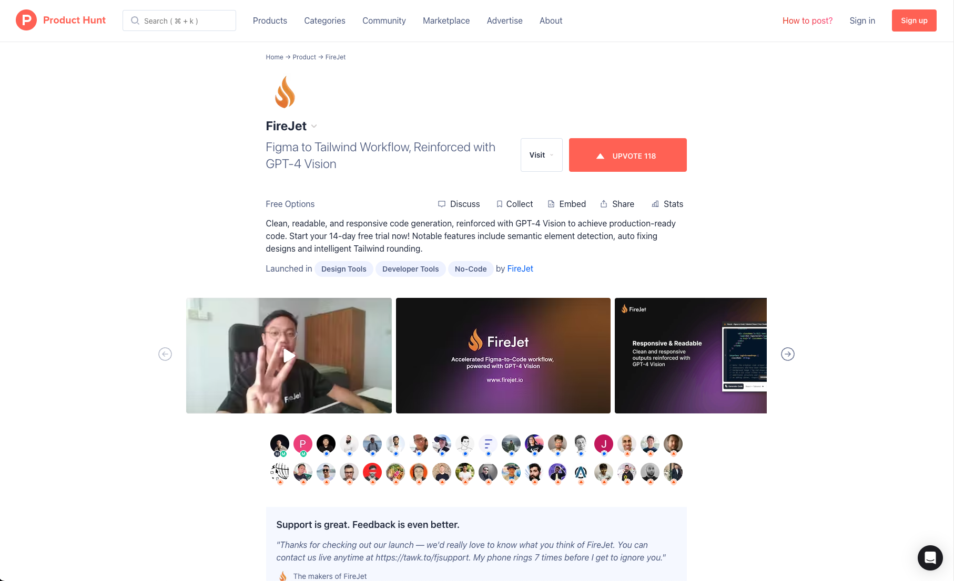Open the Discuss comments section
This screenshot has height=581, width=954.
tap(459, 204)
